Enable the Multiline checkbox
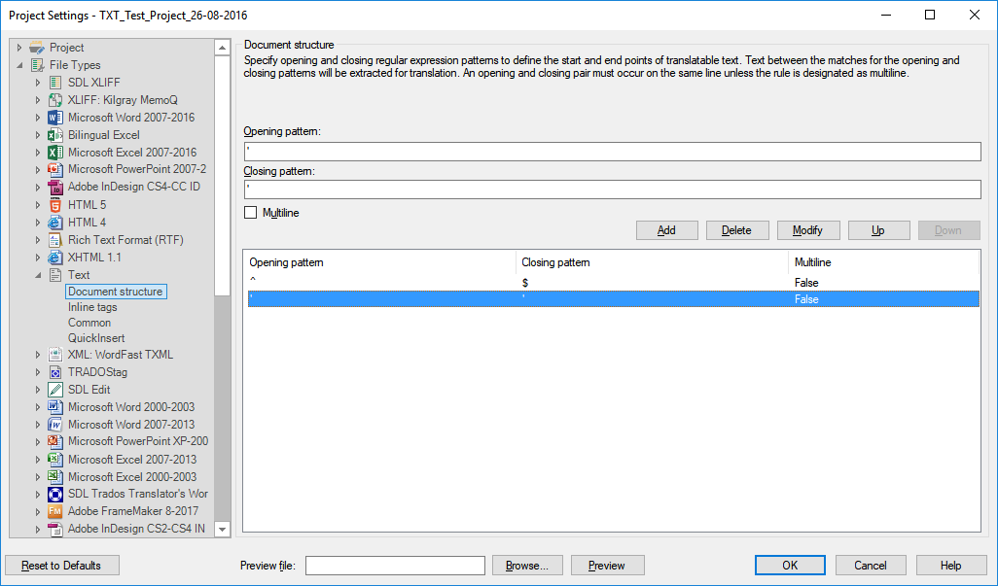This screenshot has width=998, height=586. coord(251,213)
